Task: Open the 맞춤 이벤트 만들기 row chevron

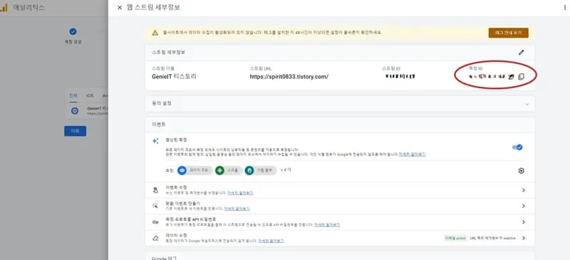Action: click(x=523, y=206)
